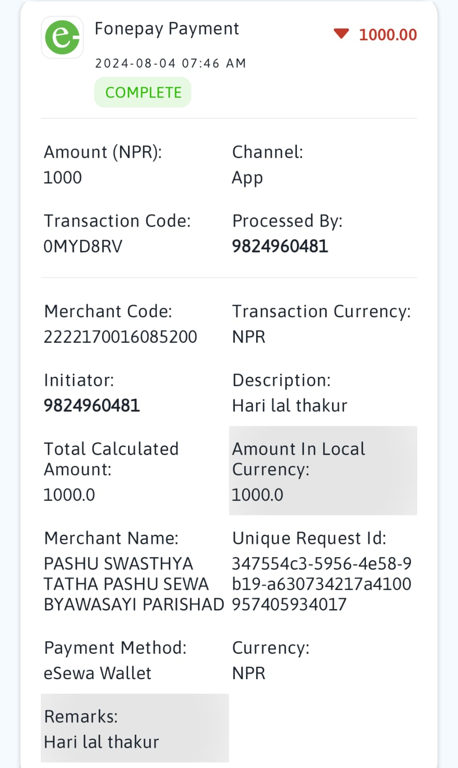
Task: Tap merchant name PASHU SWASTHYA TATHA PASHU SEWA
Action: pos(134,584)
